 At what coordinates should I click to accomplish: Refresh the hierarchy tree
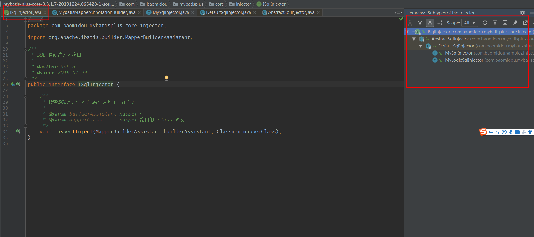pos(485,23)
